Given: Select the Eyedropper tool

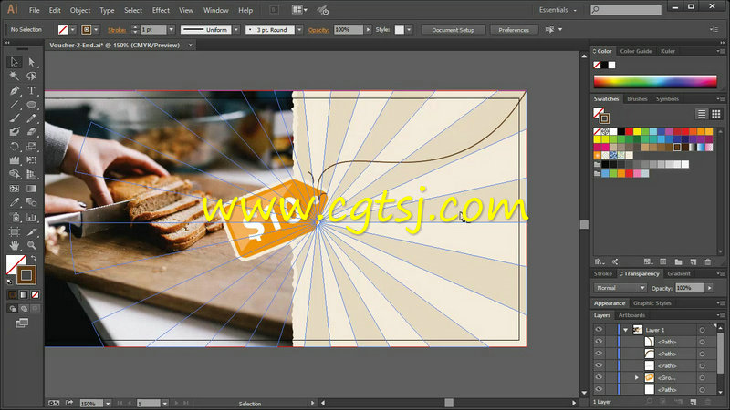Looking at the screenshot, I should (15, 202).
